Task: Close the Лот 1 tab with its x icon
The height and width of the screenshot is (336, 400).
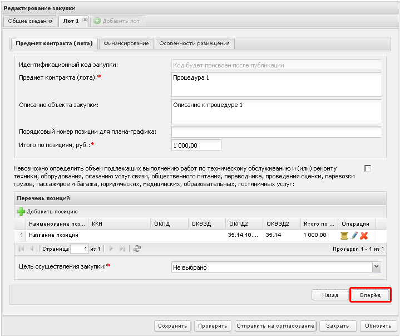Action: pyautogui.click(x=85, y=20)
